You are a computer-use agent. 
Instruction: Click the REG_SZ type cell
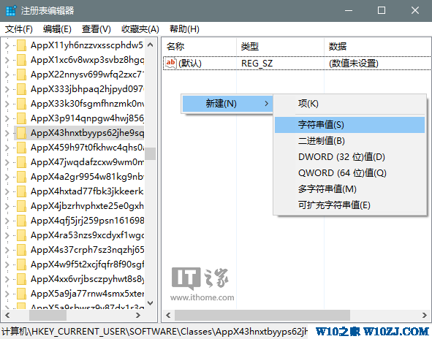pos(257,64)
